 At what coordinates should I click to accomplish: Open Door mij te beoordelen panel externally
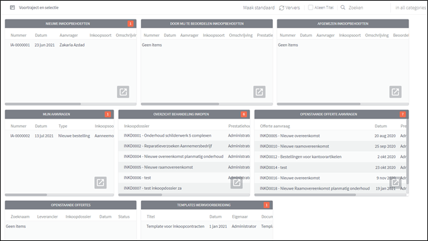259,92
